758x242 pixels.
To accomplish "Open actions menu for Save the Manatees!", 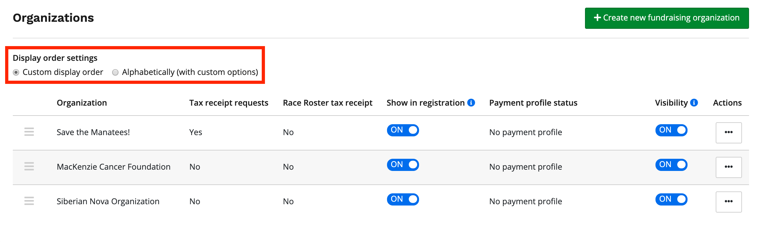I will [729, 133].
